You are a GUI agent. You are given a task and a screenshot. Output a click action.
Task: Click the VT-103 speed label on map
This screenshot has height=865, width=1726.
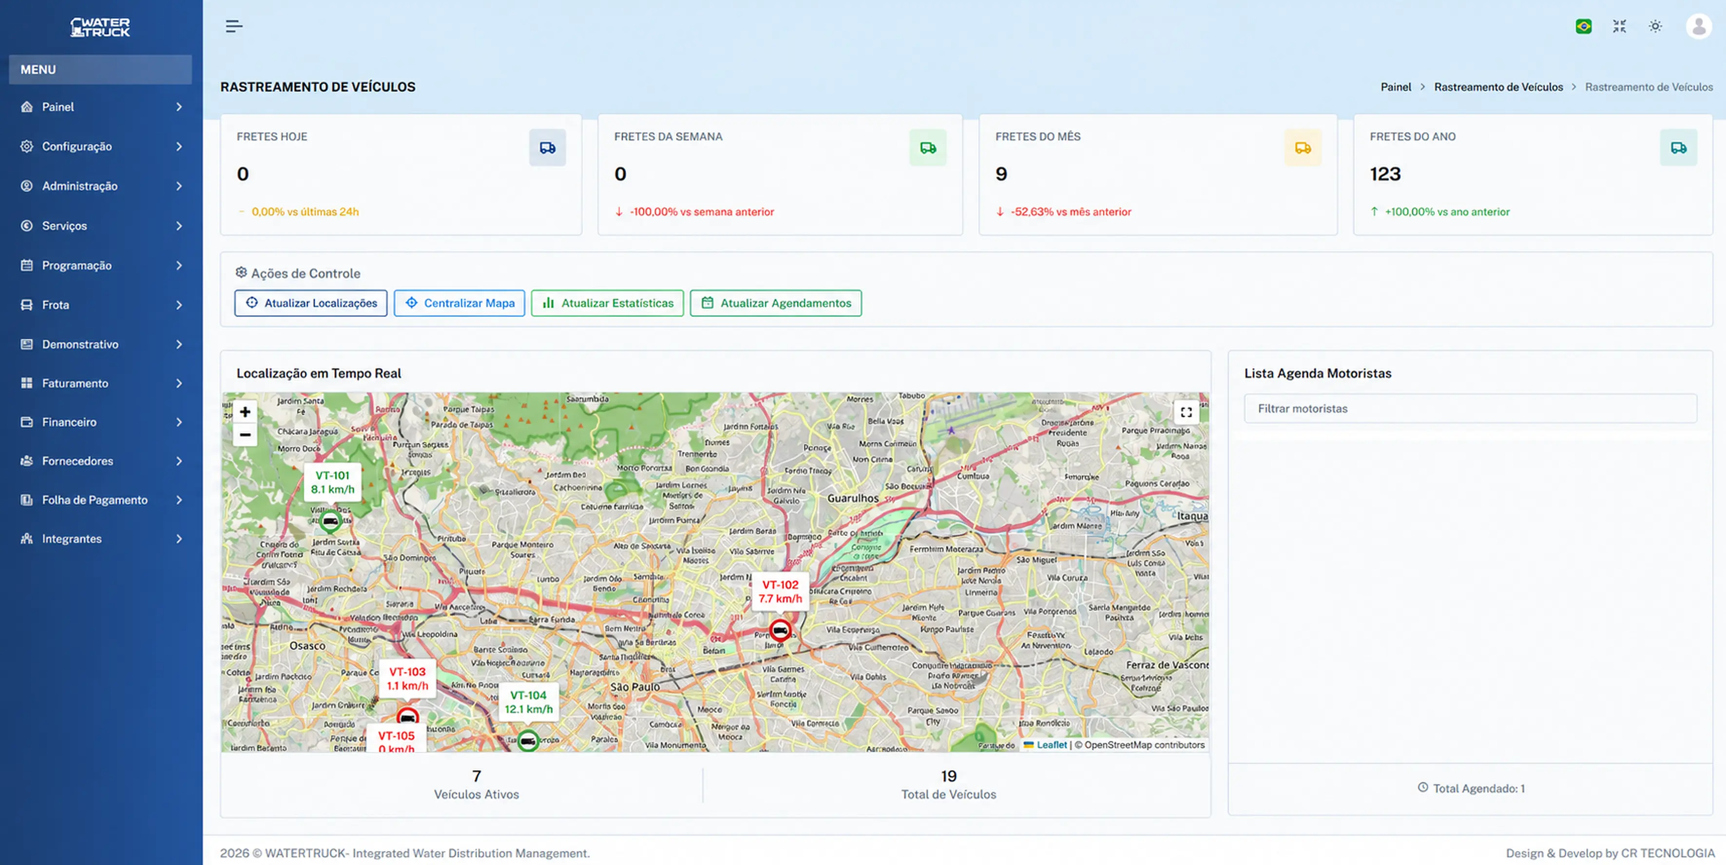[x=407, y=679]
